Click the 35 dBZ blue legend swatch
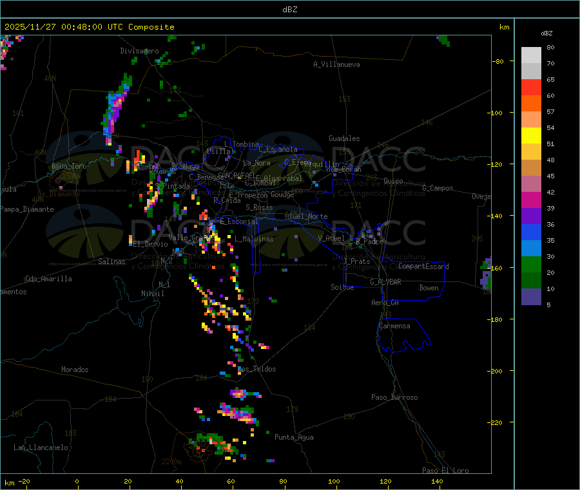 point(531,232)
